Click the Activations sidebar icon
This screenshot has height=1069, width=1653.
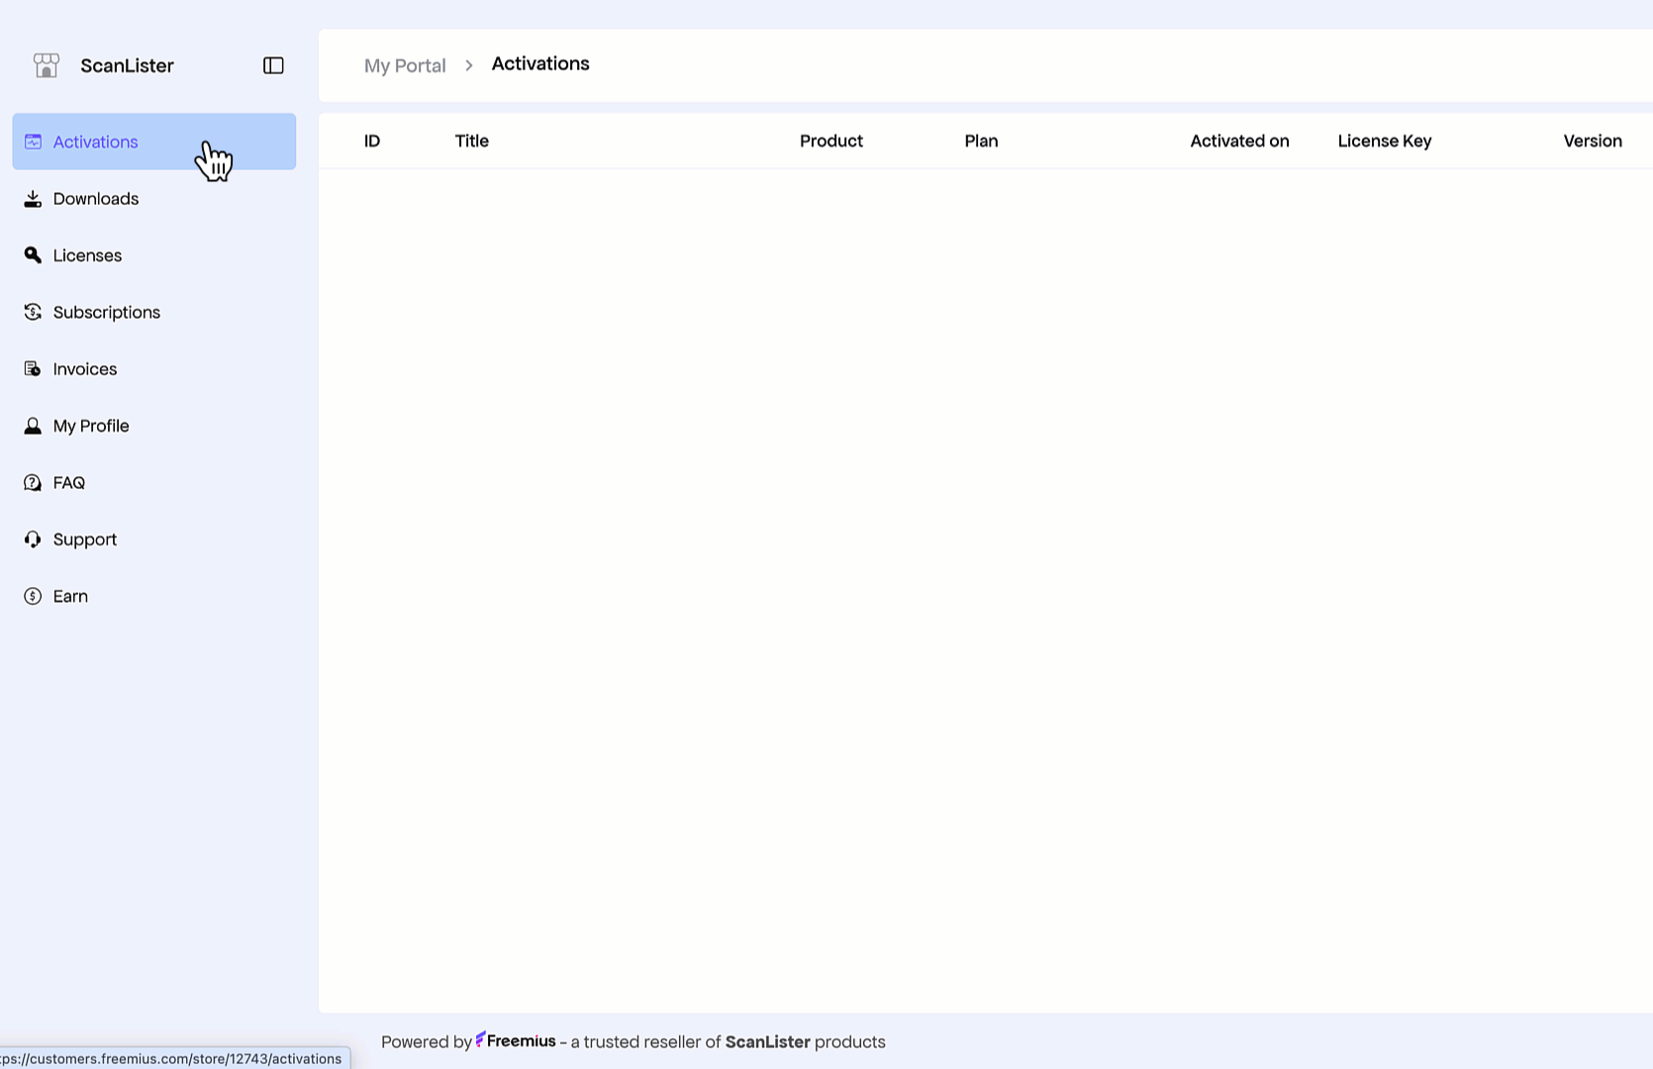pos(33,142)
